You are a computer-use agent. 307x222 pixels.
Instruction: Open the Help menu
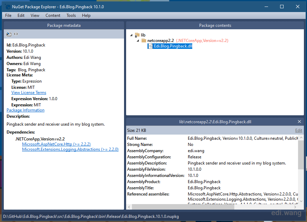pos(86,15)
